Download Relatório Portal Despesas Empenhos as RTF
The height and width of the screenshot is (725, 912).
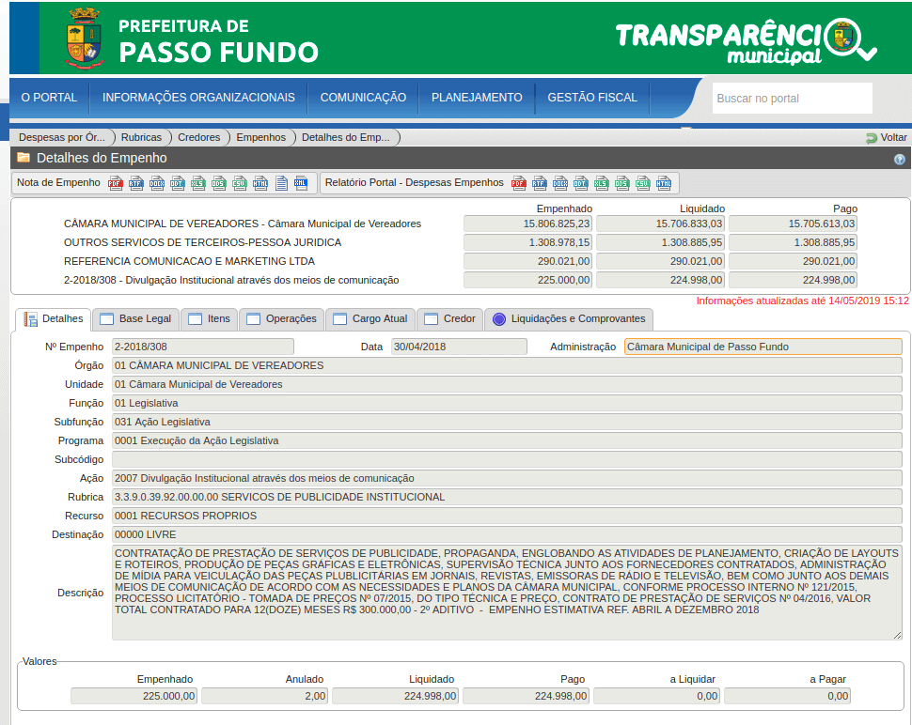[x=539, y=183]
